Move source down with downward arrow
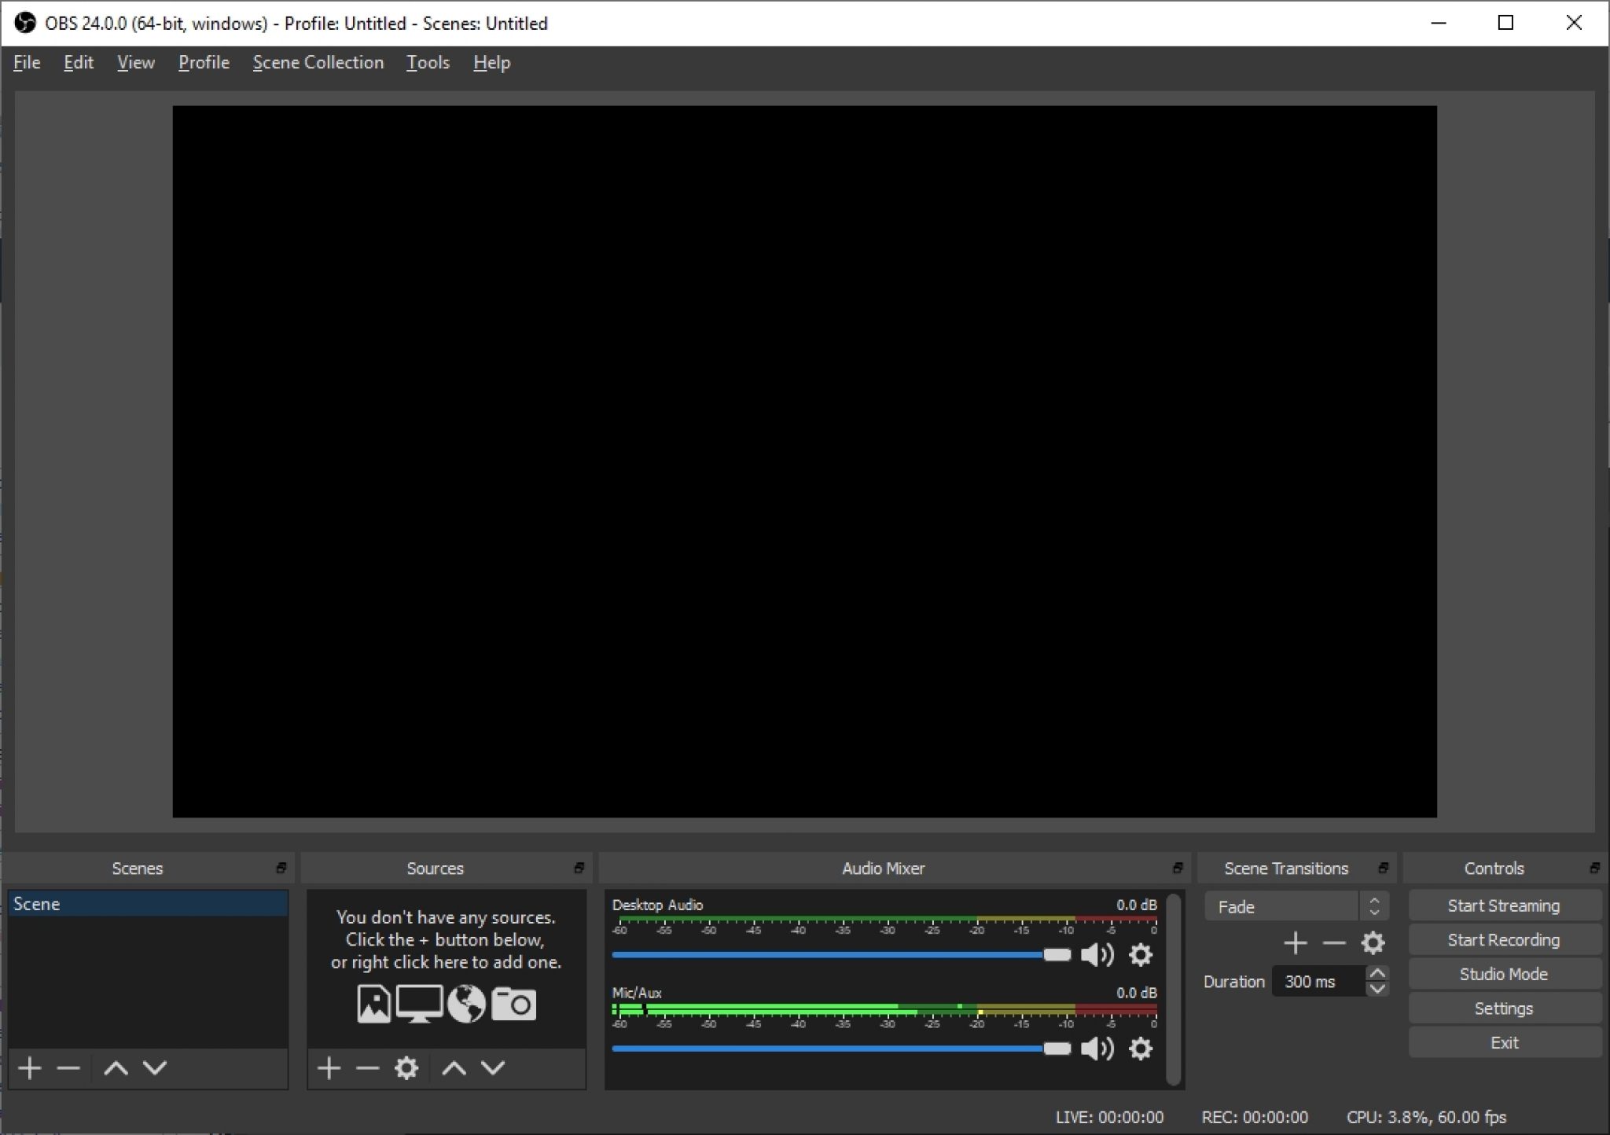This screenshot has width=1610, height=1135. pos(492,1067)
